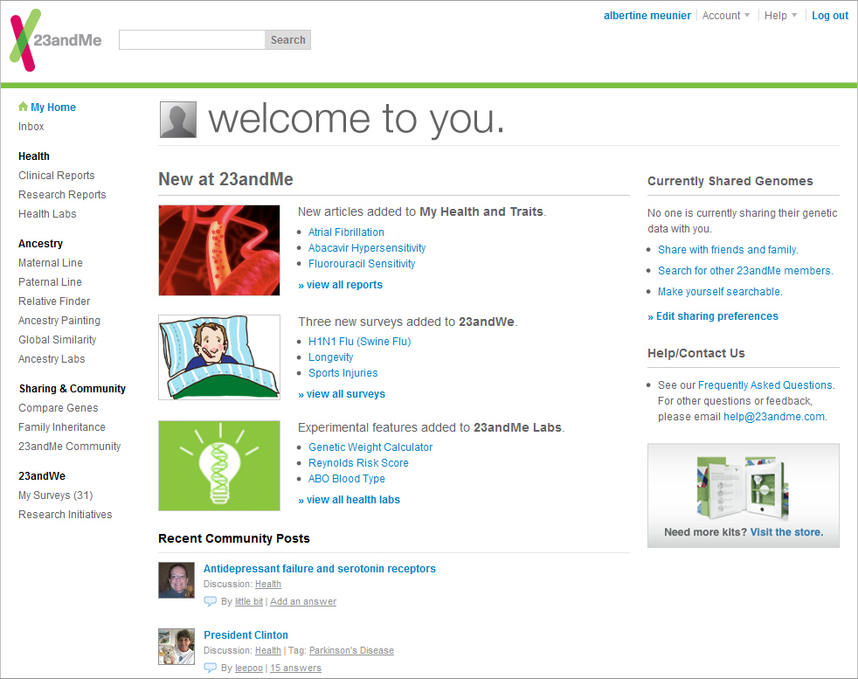Open avatar of President Clinton post author
The width and height of the screenshot is (858, 679).
pyautogui.click(x=176, y=647)
